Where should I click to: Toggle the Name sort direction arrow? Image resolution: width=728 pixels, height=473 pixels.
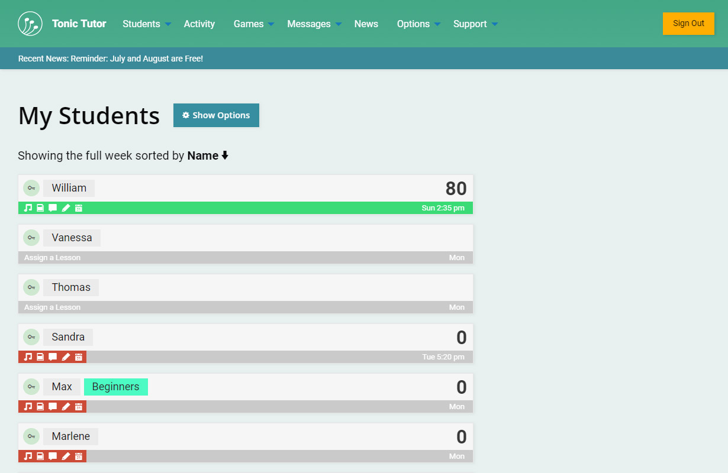click(225, 156)
